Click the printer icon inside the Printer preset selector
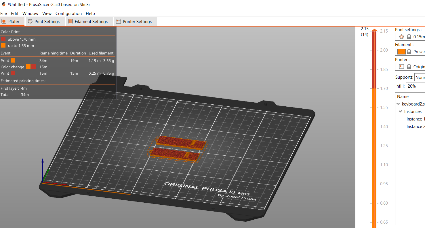The height and width of the screenshot is (228, 425). [x=401, y=67]
